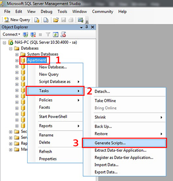
Task: Choose Refresh from context menu
Action: [x=55, y=152]
